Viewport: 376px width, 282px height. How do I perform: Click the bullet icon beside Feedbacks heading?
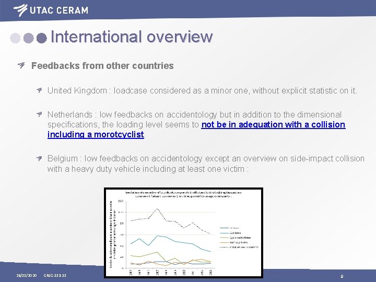(x=21, y=65)
